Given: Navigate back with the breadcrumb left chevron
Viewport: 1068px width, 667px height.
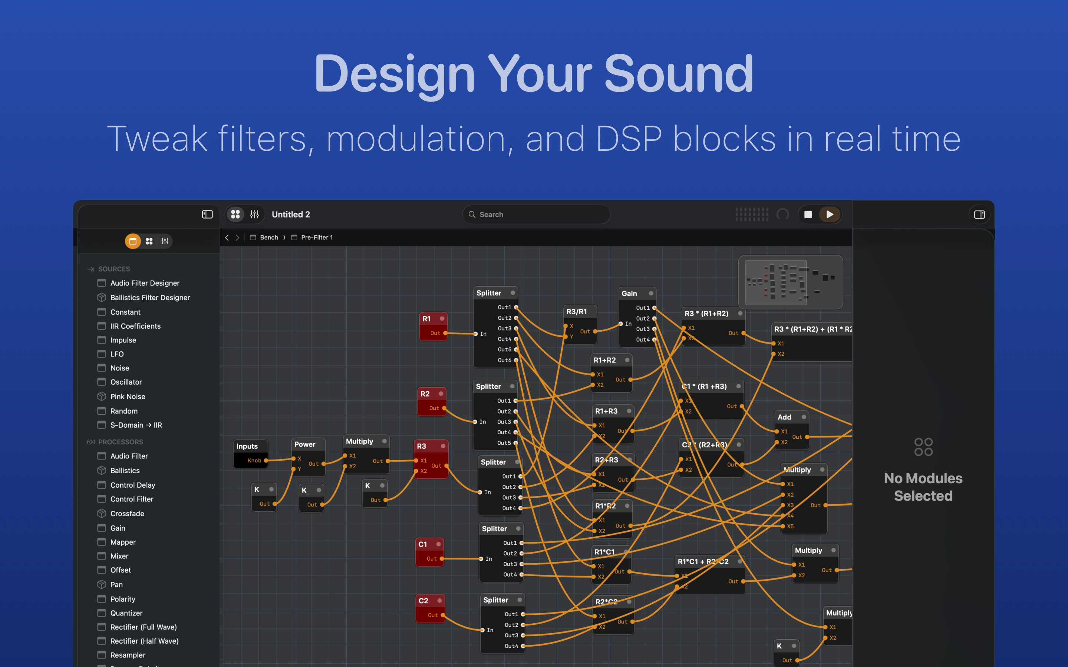Looking at the screenshot, I should click(227, 237).
